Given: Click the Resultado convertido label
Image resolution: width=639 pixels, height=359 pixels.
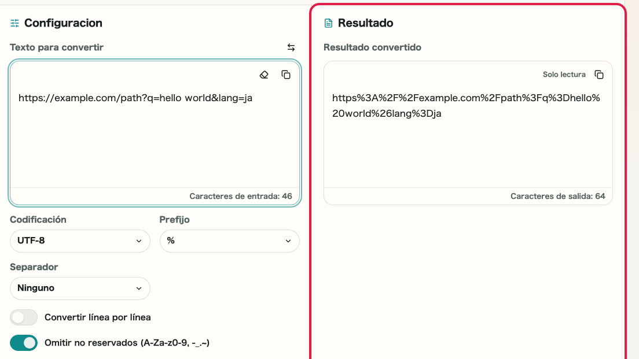Looking at the screenshot, I should click(372, 47).
